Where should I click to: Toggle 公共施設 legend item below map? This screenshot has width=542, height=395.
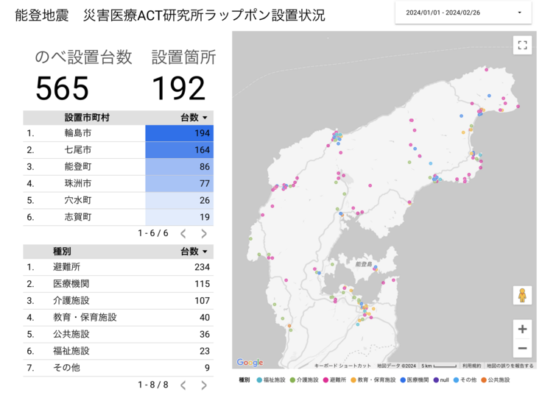pos(496,380)
